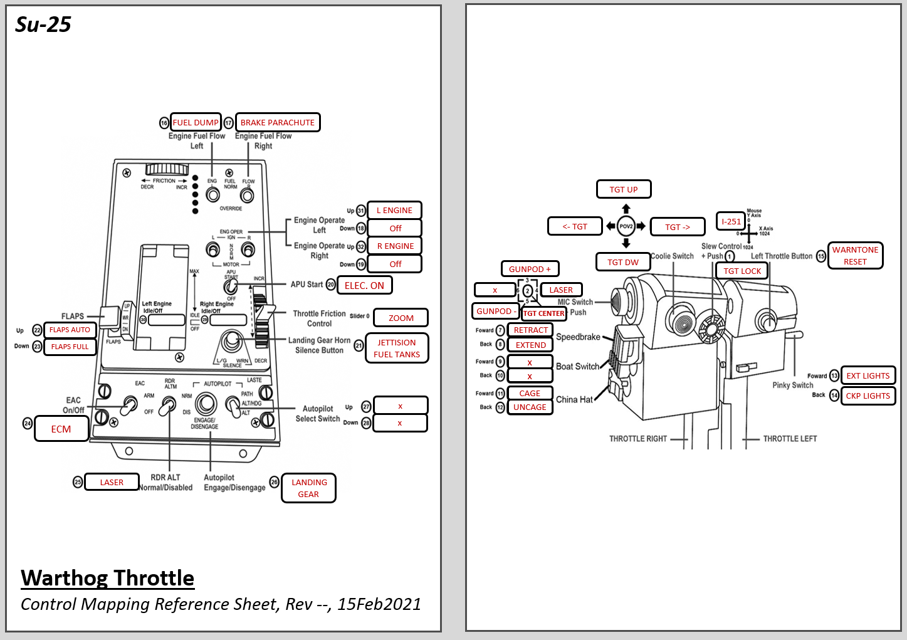Click the down arrow below POV2
The width and height of the screenshot is (907, 640).
626,243
